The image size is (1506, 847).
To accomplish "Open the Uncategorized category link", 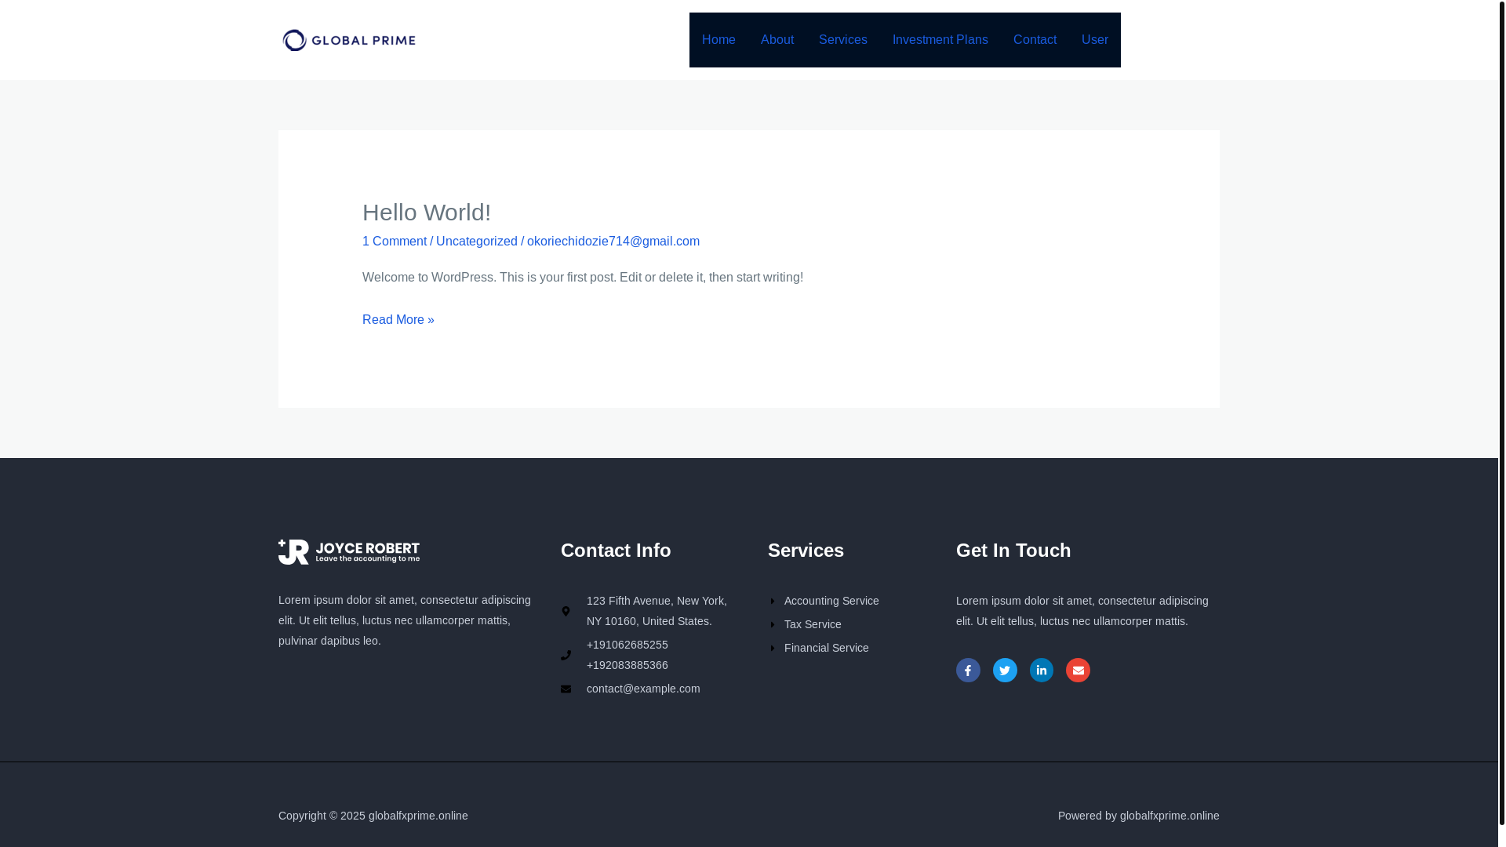I will 477,241.
